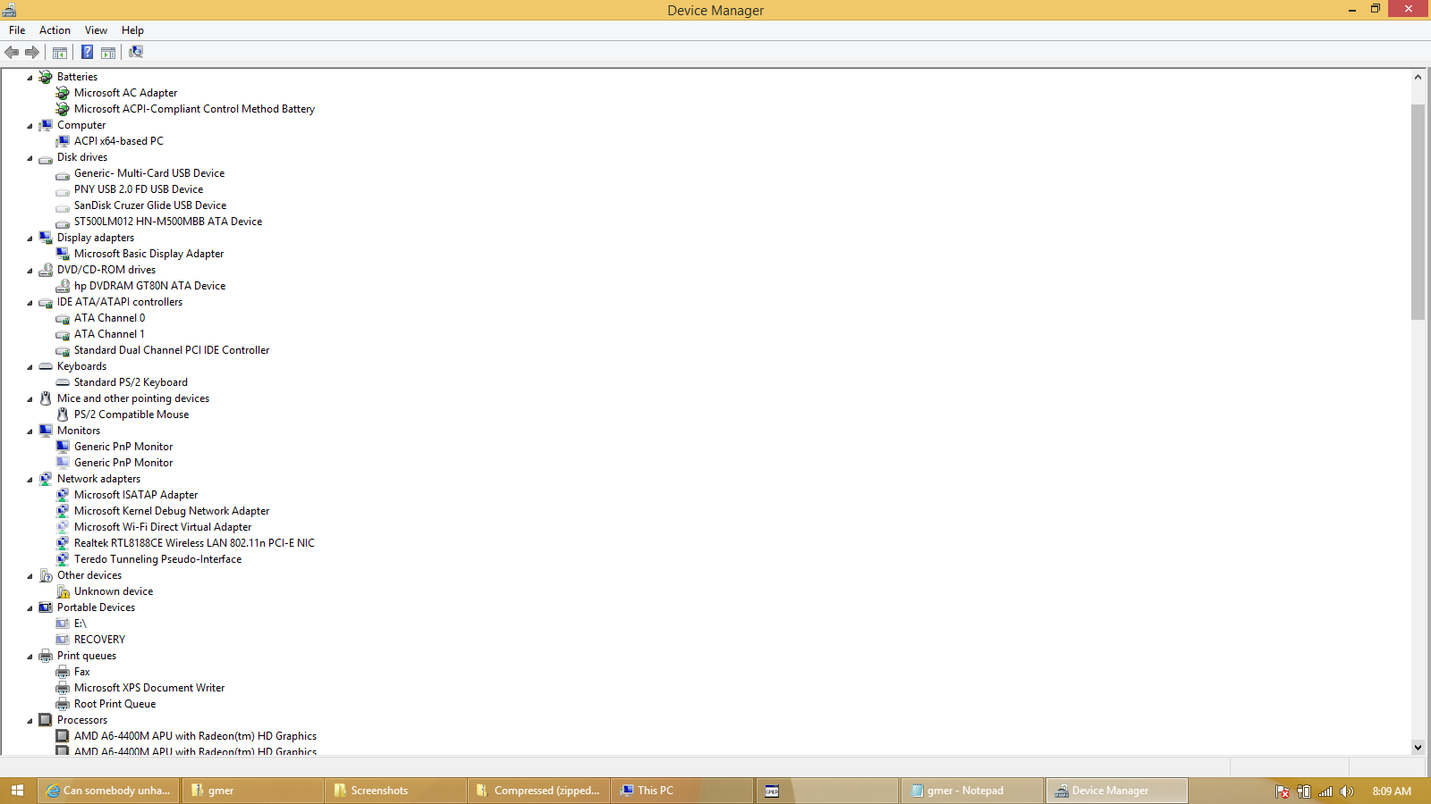The width and height of the screenshot is (1431, 804).
Task: Click the Microsoft AC Adapter icon
Action: (63, 93)
